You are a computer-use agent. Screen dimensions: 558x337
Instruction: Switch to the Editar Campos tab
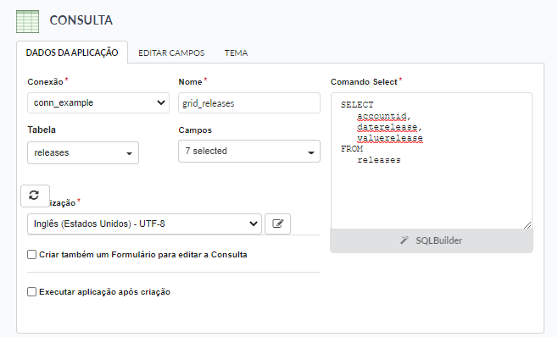tap(171, 53)
